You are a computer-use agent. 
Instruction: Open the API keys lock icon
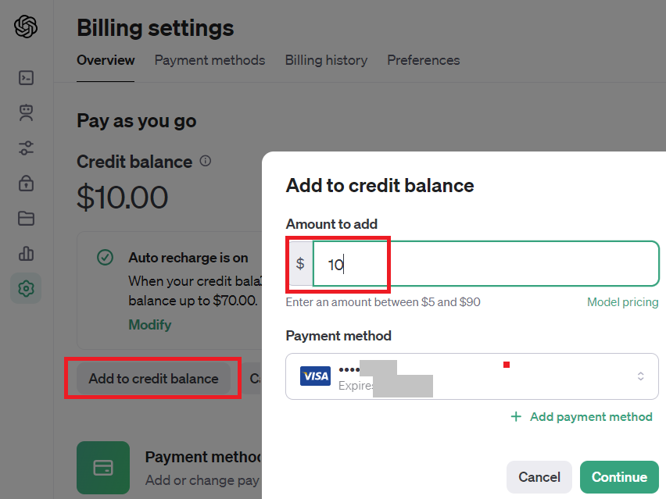(26, 184)
